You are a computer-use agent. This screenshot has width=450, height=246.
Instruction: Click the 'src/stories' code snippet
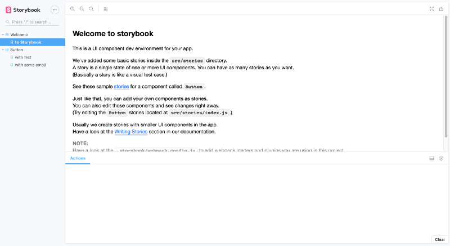[x=187, y=61]
